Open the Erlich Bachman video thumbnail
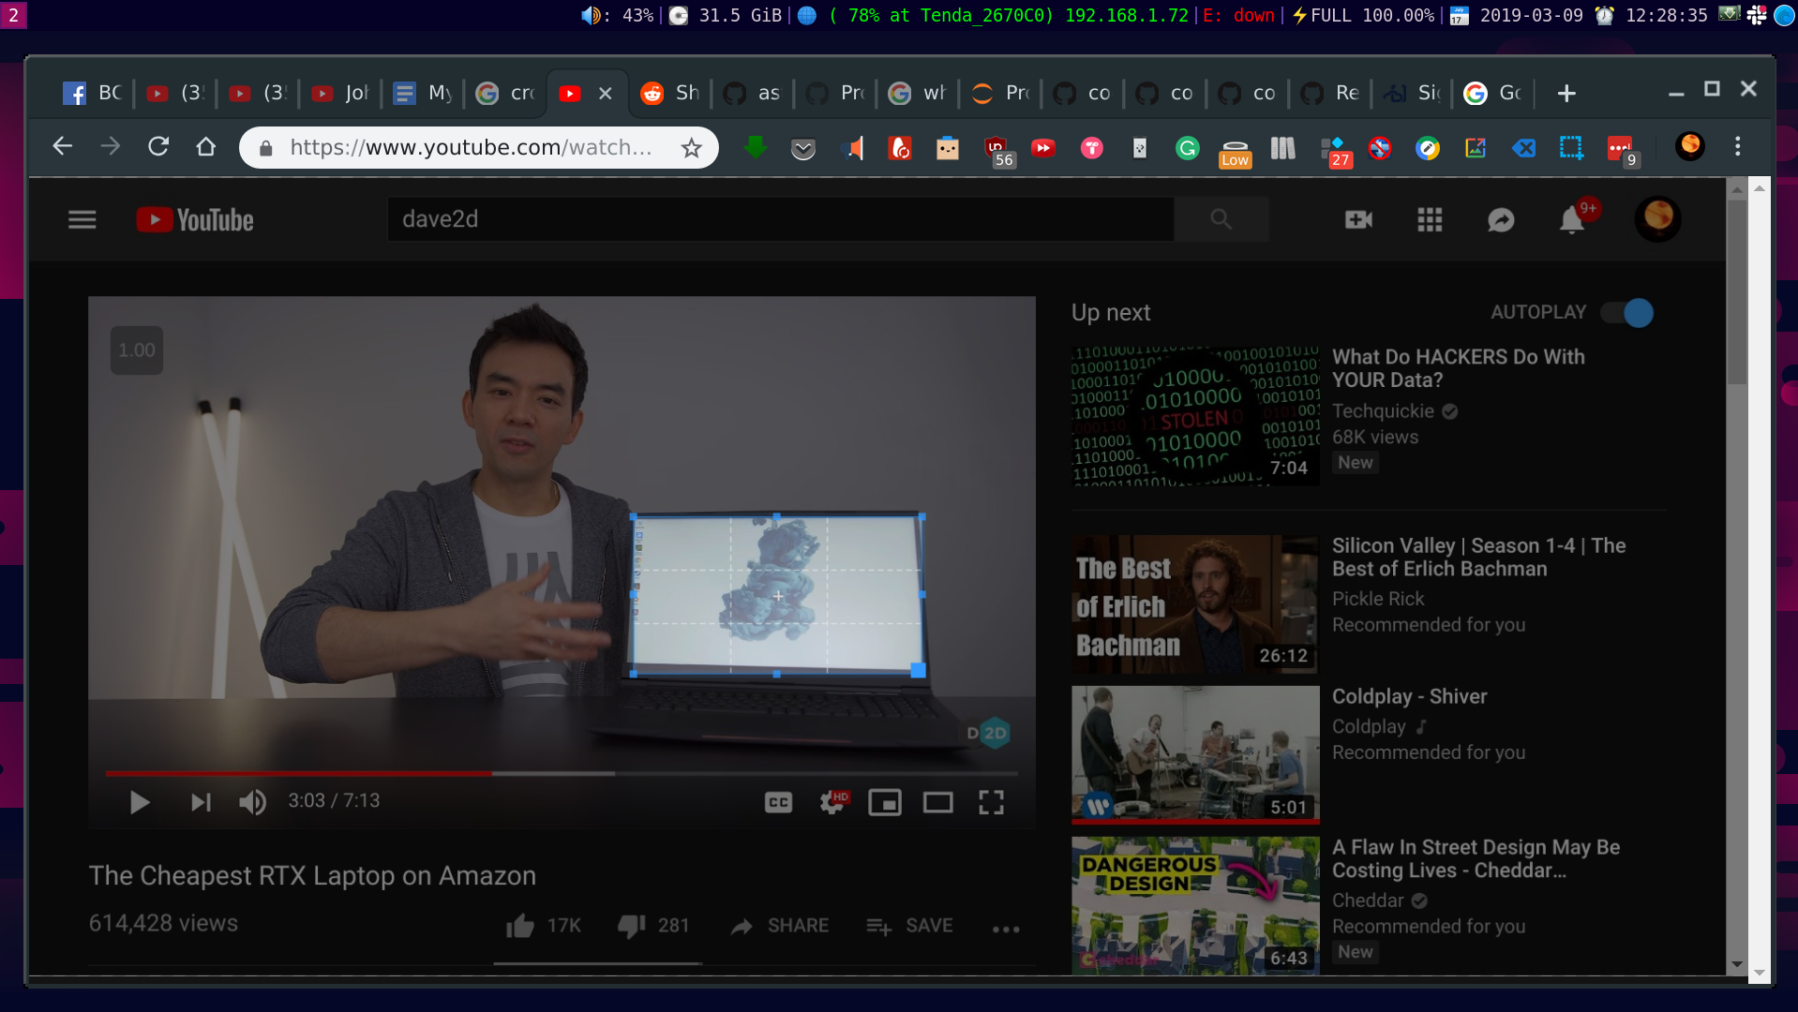 [x=1195, y=604]
